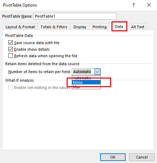This screenshot has width=157, height=163.
Task: Toggle Save source data with file checkbox
Action: coord(10,43)
